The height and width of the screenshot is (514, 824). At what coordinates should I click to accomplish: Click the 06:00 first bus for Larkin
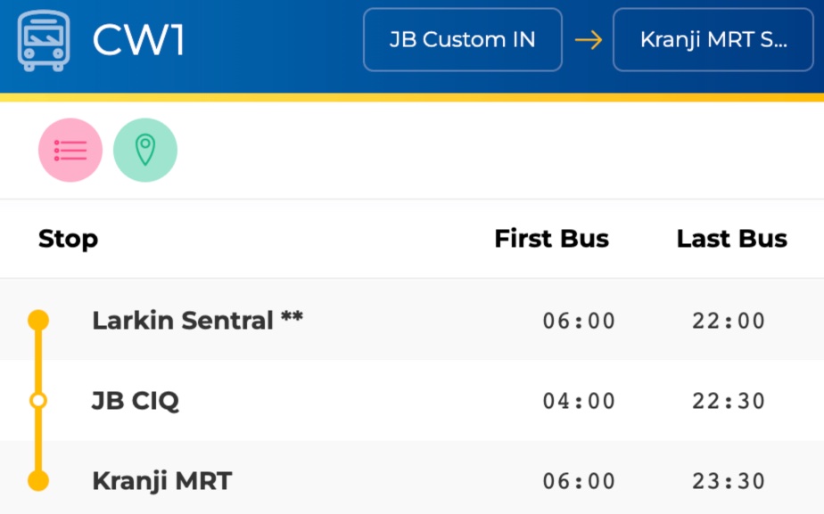point(579,321)
